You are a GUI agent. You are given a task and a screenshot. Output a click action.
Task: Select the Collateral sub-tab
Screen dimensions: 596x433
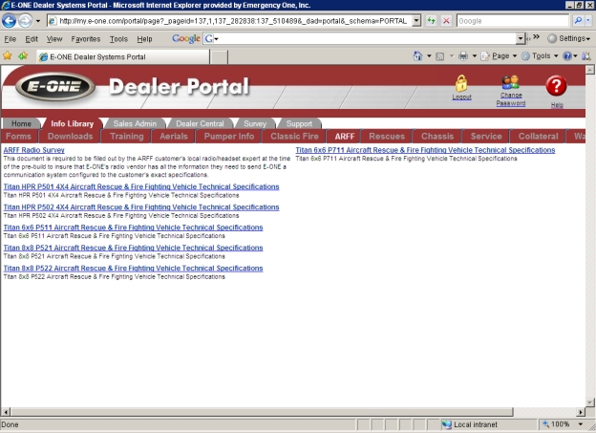pyautogui.click(x=538, y=137)
